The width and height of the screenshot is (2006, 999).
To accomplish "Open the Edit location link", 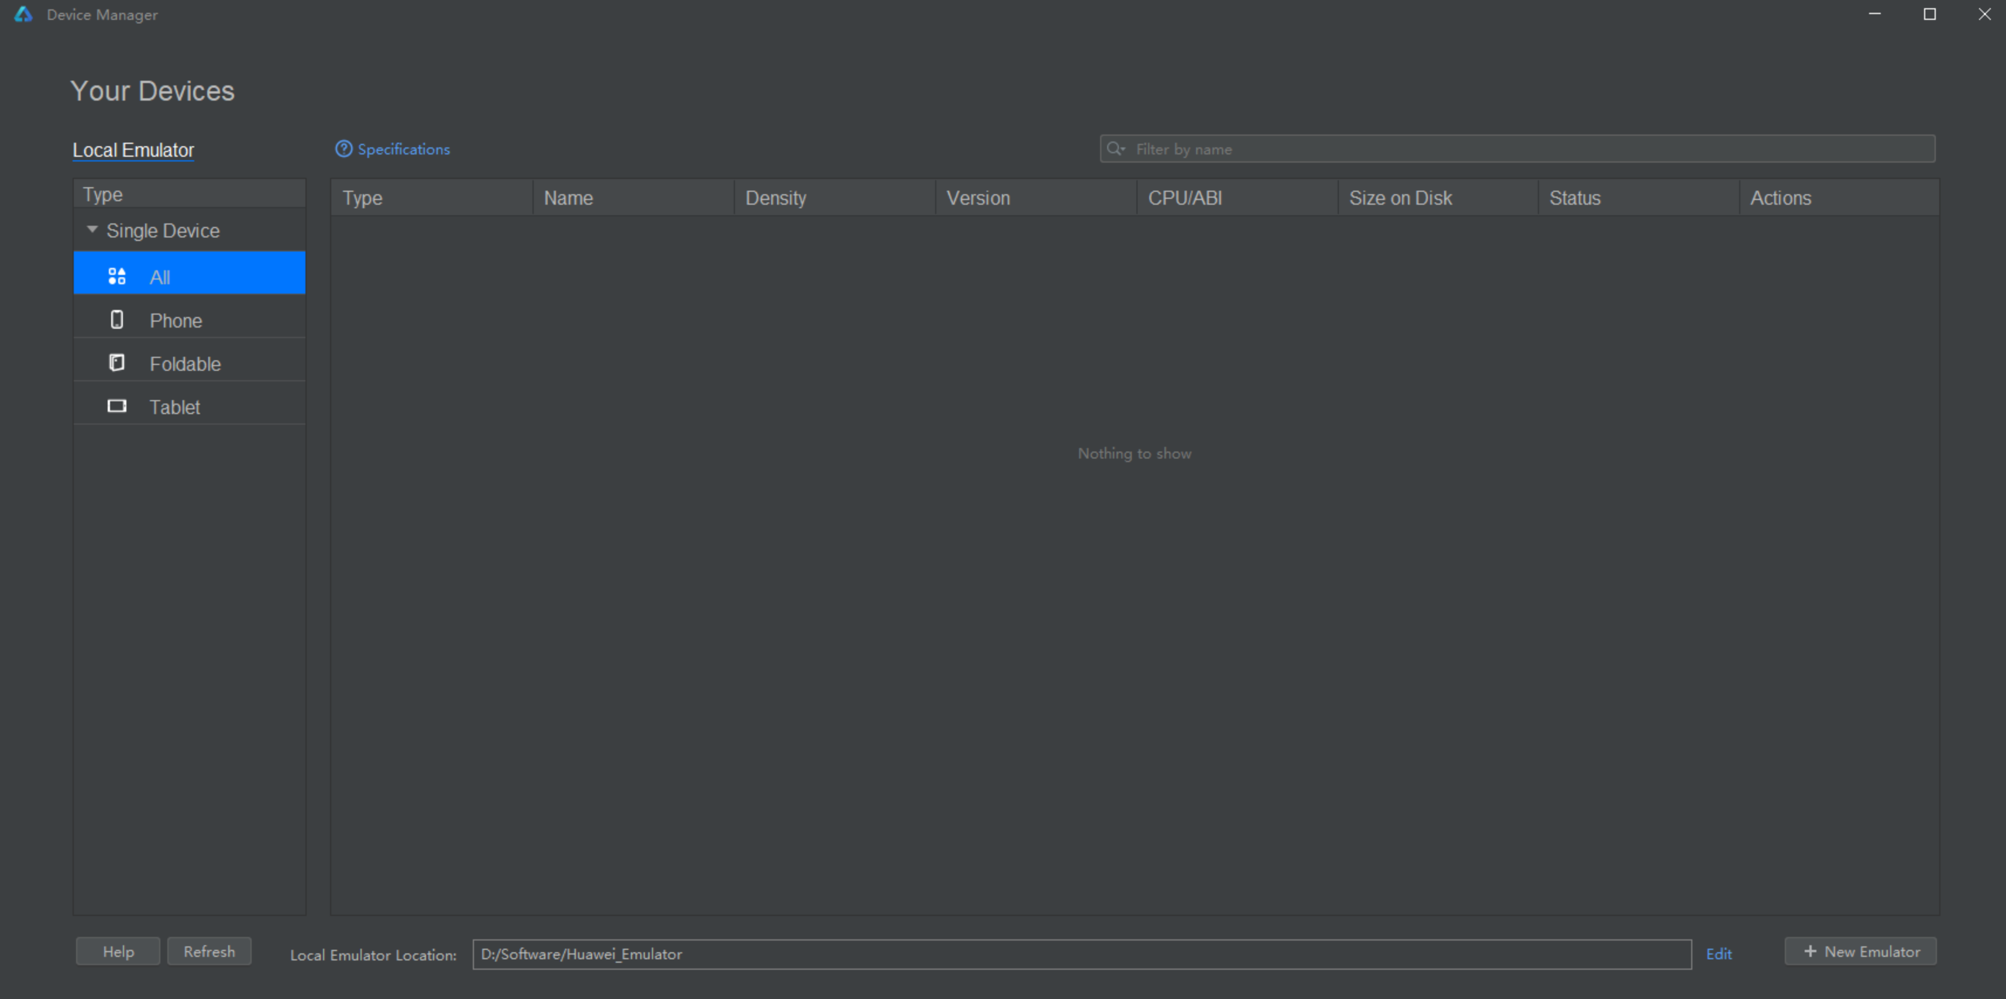I will (x=1719, y=954).
